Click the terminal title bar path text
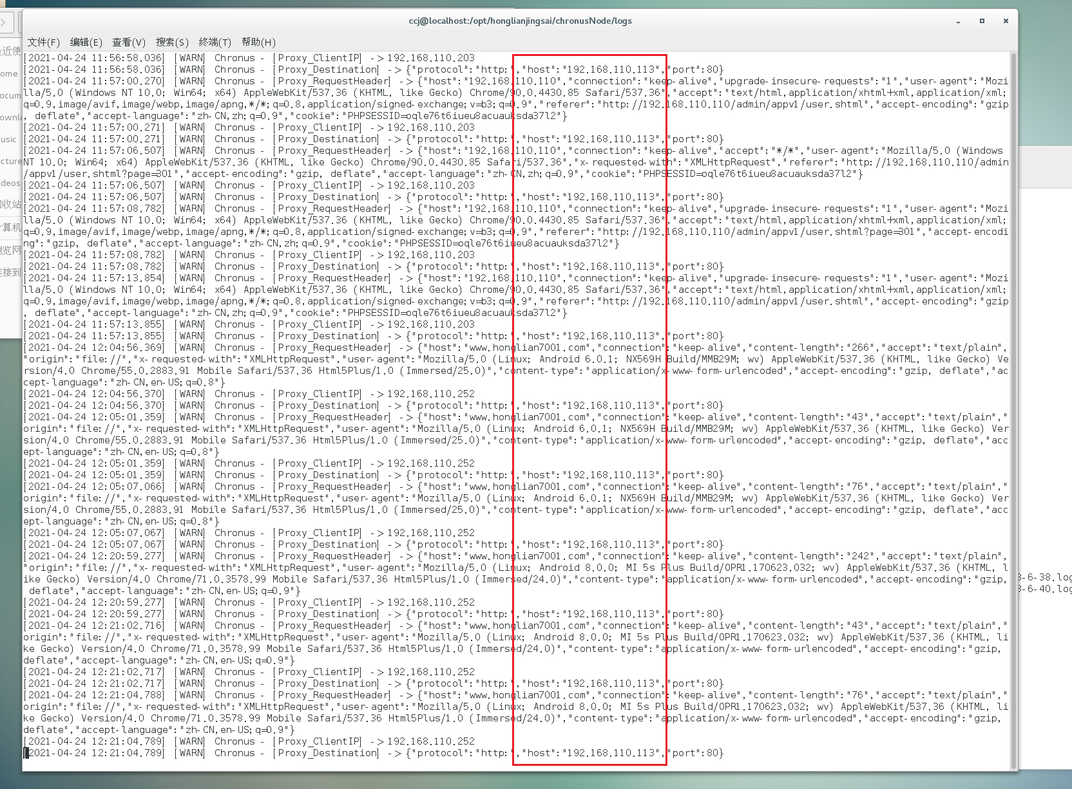The width and height of the screenshot is (1072, 789). 520,21
